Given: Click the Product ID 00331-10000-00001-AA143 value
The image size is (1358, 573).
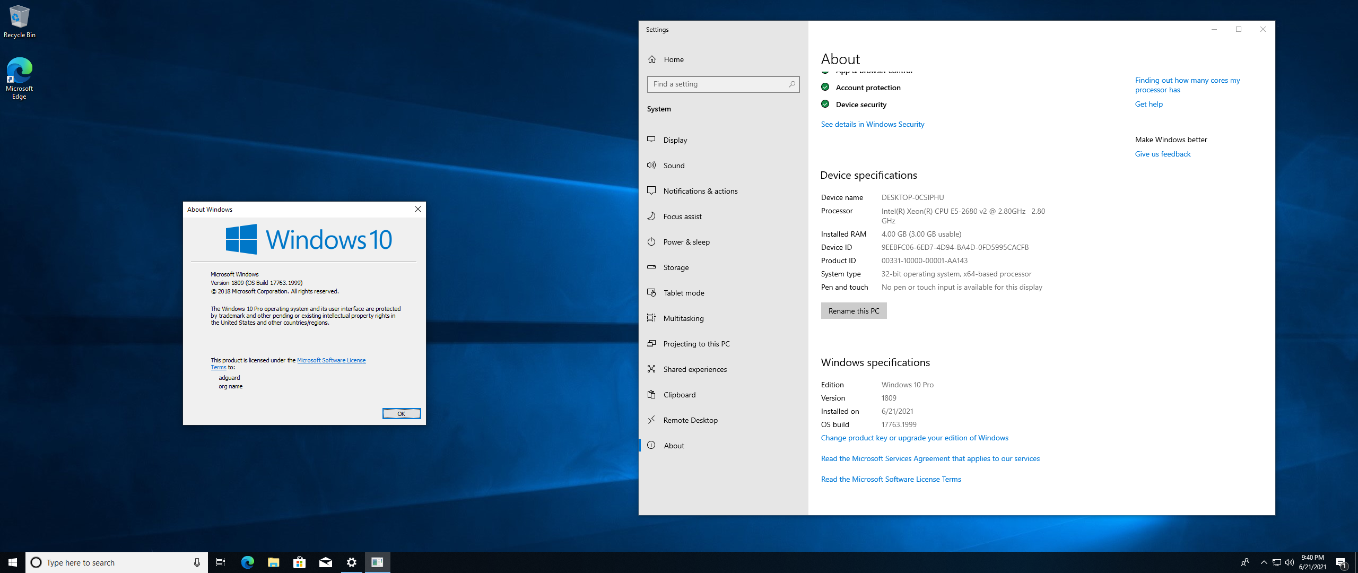Looking at the screenshot, I should tap(924, 261).
